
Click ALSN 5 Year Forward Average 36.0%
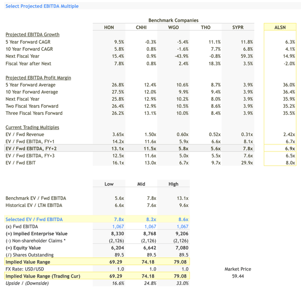[x=289, y=85]
